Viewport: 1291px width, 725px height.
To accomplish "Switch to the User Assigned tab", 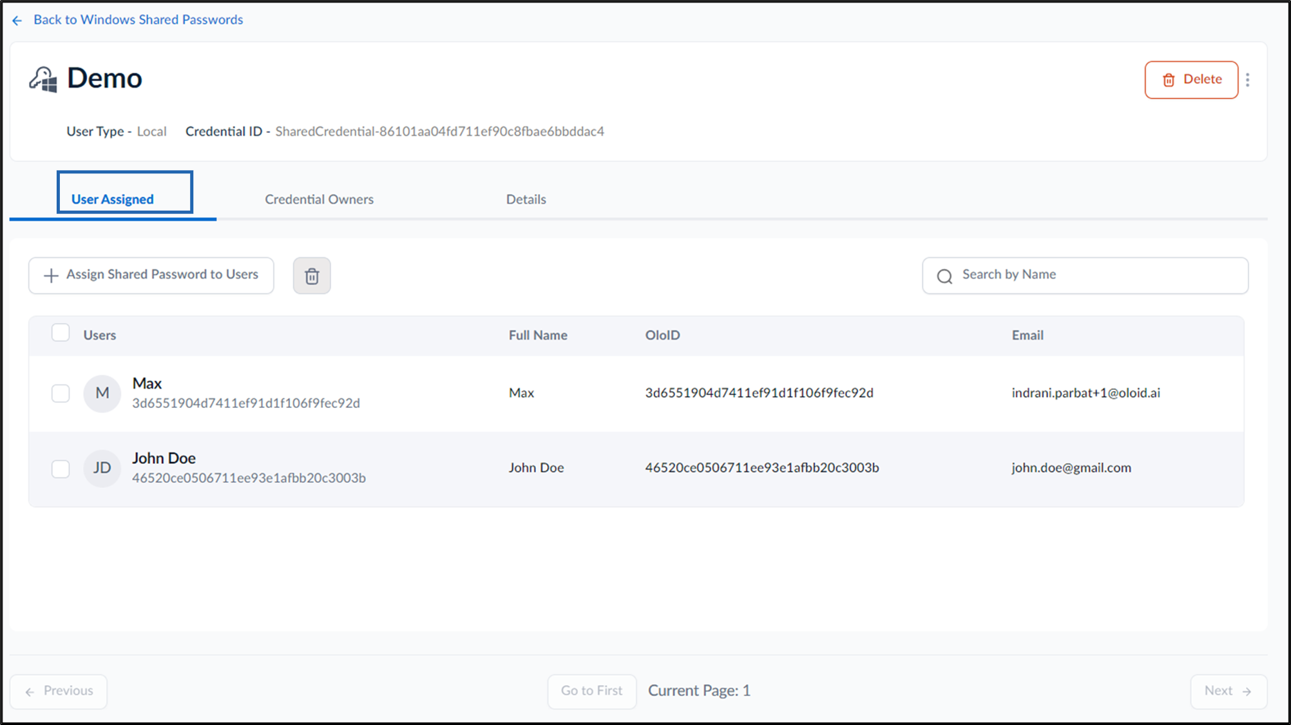I will click(x=113, y=199).
